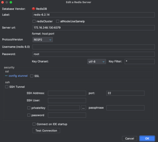The width and height of the screenshot is (158, 142).
Task: Enable the redisCluster checkbox
Action: click(34, 21)
